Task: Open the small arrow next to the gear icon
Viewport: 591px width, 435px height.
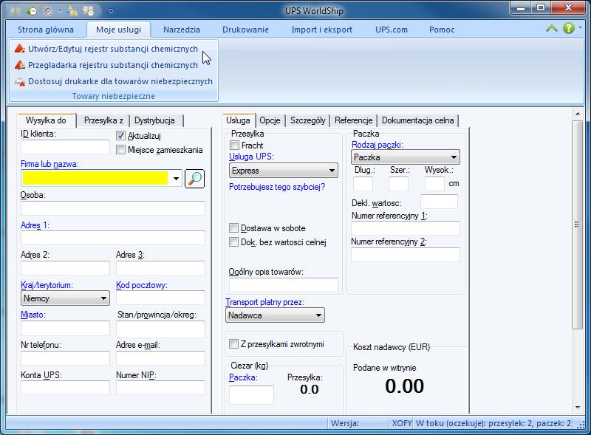Action: tap(60, 11)
